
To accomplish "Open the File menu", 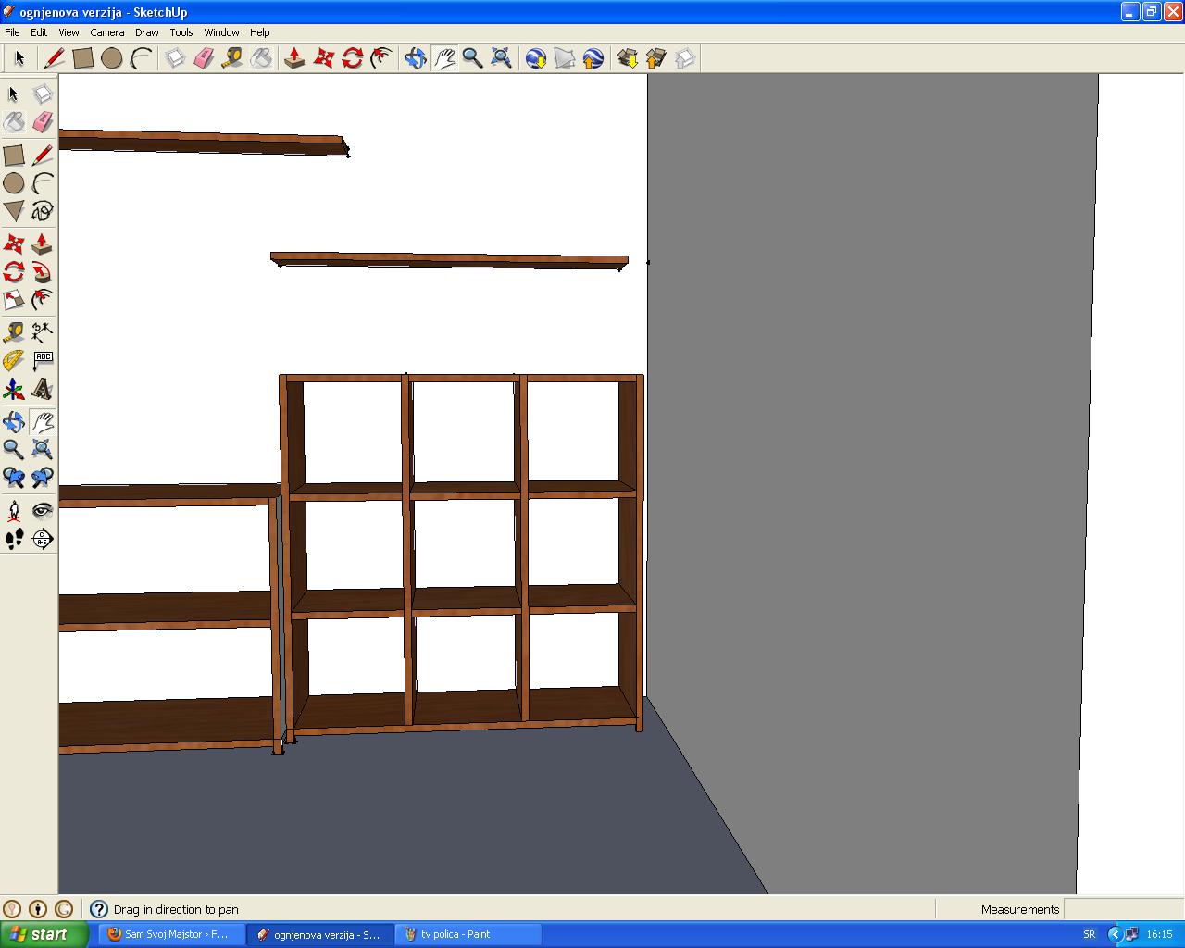I will pyautogui.click(x=12, y=32).
